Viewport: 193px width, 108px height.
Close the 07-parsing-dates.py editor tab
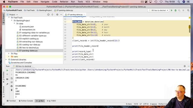tap(84, 15)
